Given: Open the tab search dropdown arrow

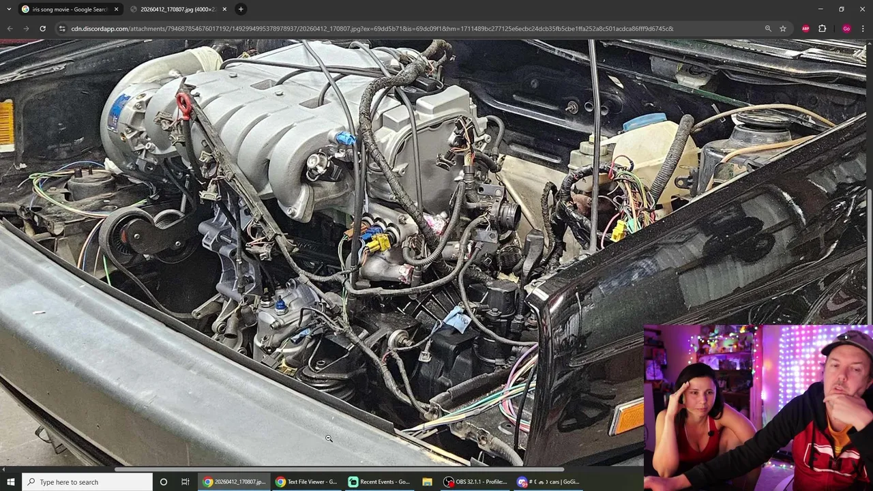Looking at the screenshot, I should point(9,9).
